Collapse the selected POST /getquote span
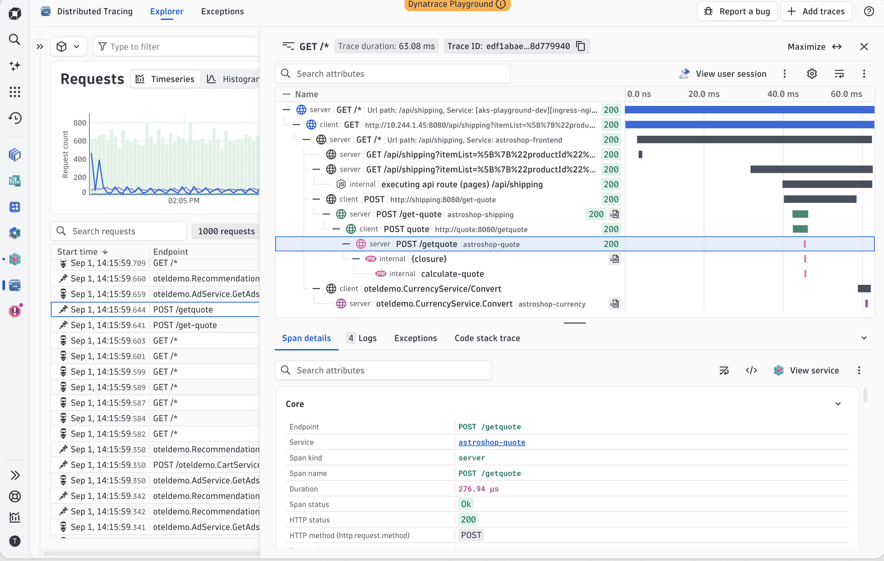This screenshot has width=884, height=561. point(346,244)
